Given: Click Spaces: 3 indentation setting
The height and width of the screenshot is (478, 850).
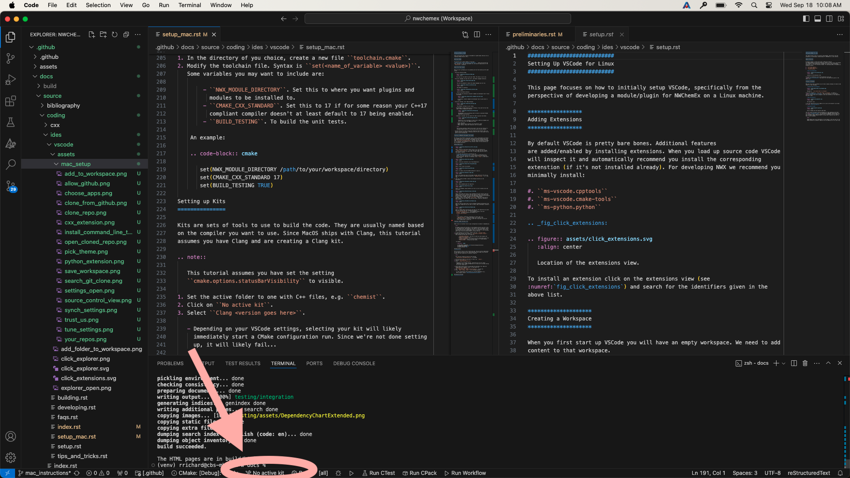Looking at the screenshot, I should point(745,473).
